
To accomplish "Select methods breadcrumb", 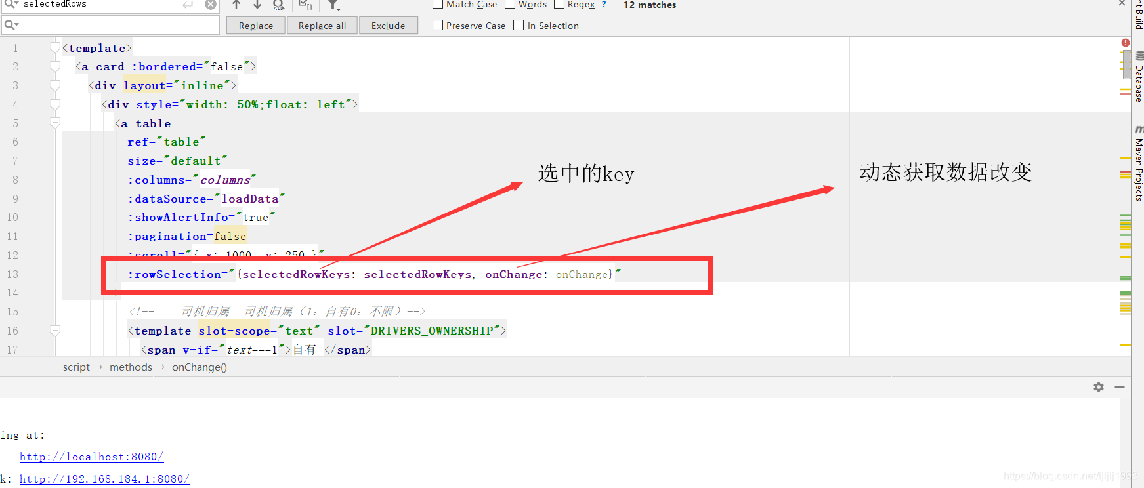I will [x=131, y=367].
